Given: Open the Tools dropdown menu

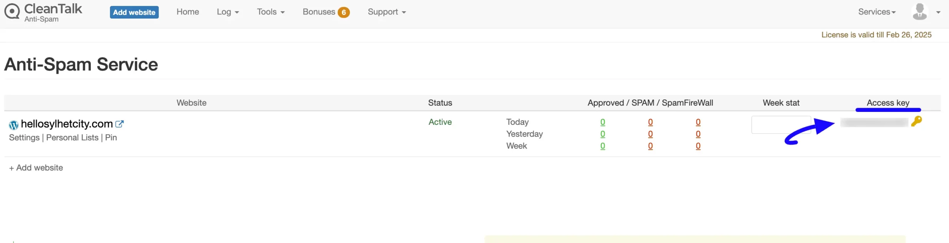Looking at the screenshot, I should pos(271,12).
